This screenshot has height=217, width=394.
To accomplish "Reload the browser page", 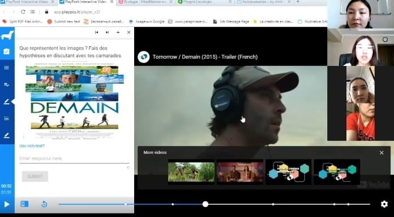I will click(23, 12).
